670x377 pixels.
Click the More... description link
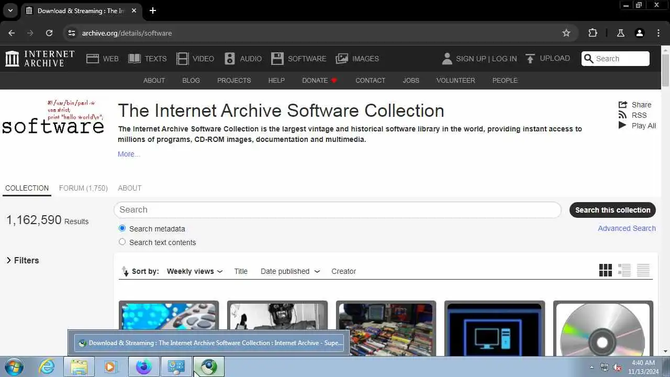(129, 154)
